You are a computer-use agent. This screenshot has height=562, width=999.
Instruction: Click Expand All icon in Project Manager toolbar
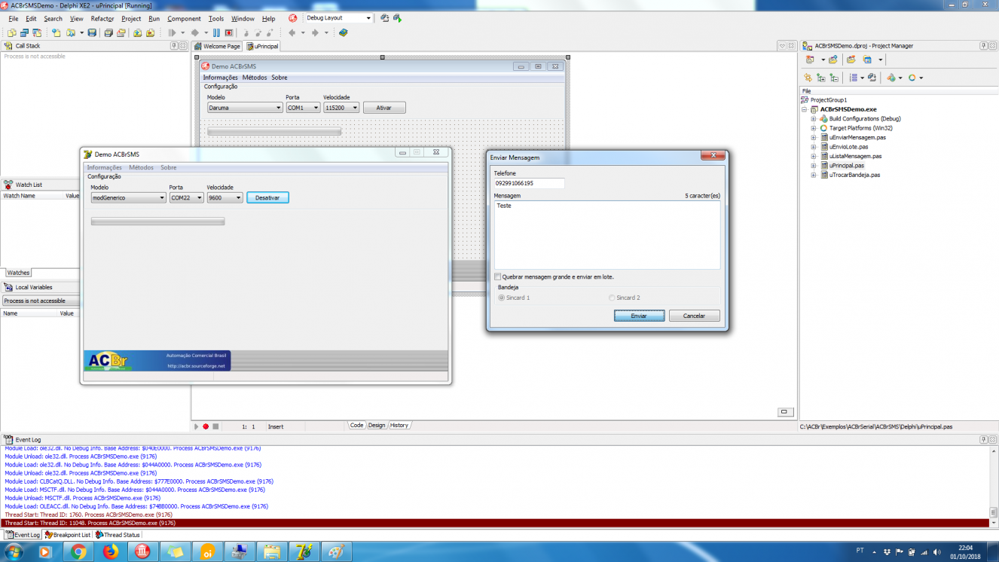pos(821,78)
